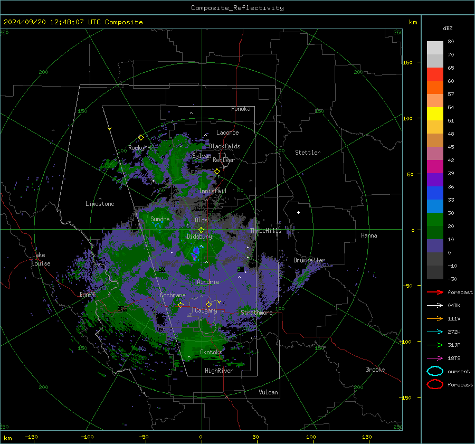Click the Innisfail city label
The width and height of the screenshot is (475, 444).
click(213, 191)
